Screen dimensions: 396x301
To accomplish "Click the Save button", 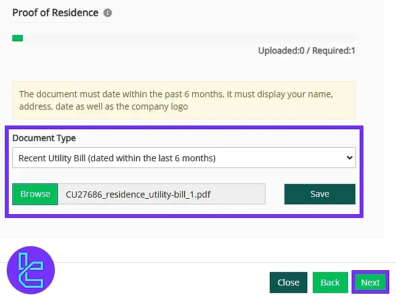I will tap(320, 194).
